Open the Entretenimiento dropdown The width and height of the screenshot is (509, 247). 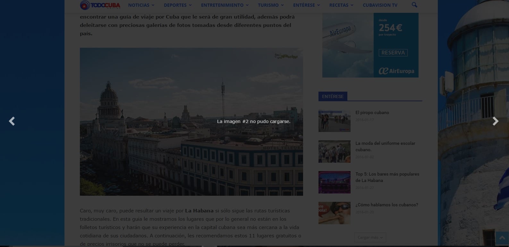coord(225,5)
